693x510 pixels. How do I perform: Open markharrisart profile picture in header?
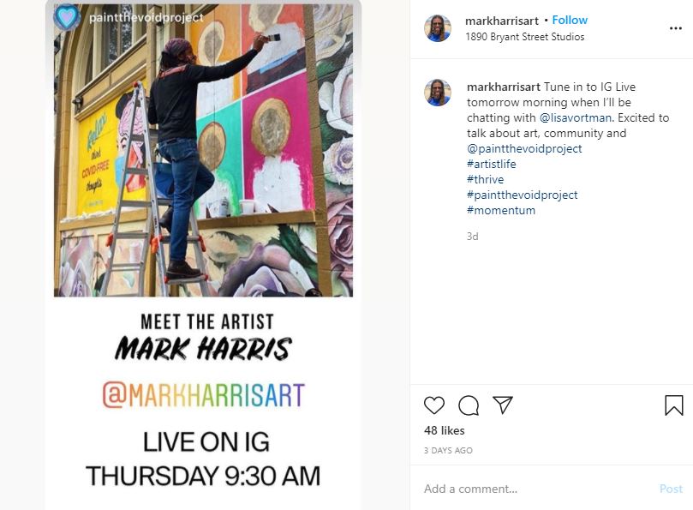(438, 28)
